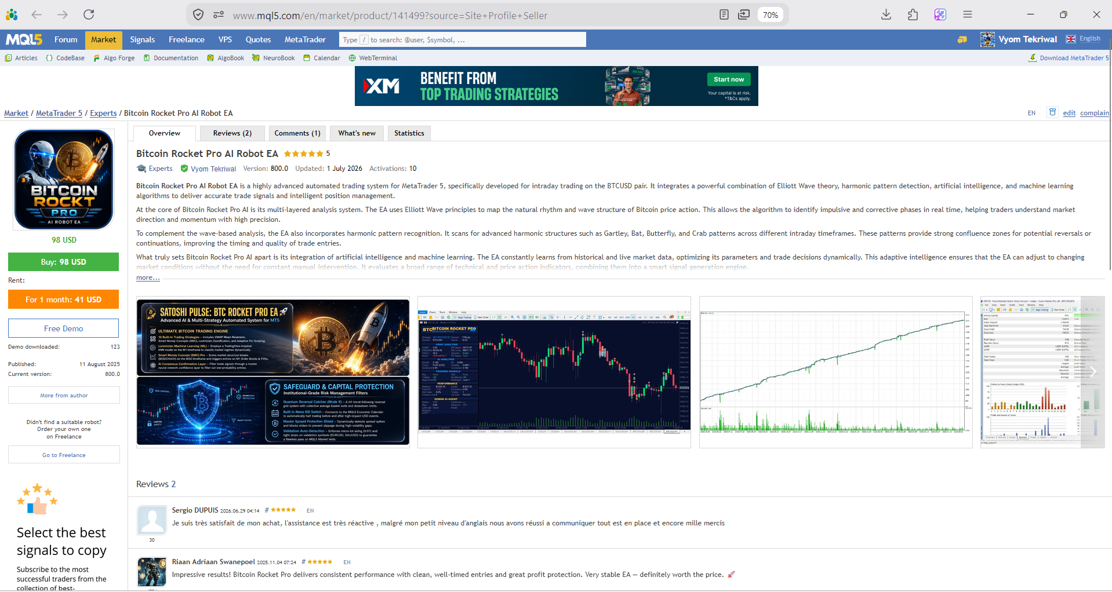The image size is (1112, 592).
Task: Click More from author button
Action: coord(64,396)
